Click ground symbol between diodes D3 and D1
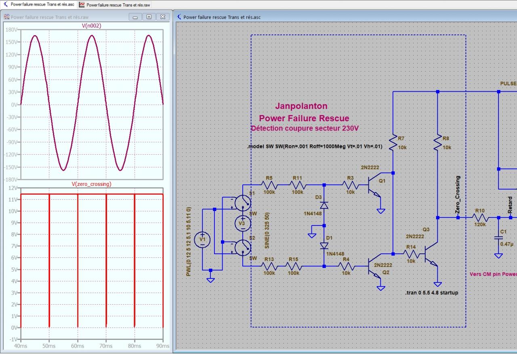 pos(312,235)
